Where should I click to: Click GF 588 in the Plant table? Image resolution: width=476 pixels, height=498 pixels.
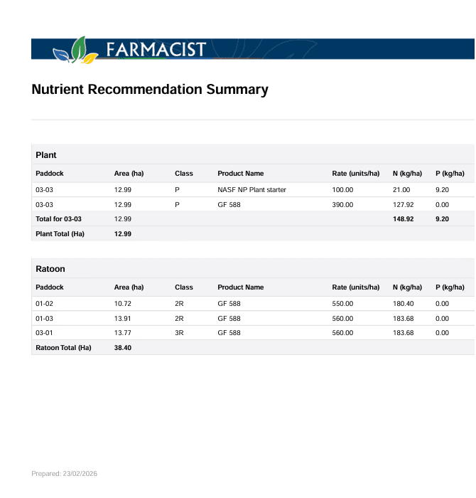tap(229, 205)
